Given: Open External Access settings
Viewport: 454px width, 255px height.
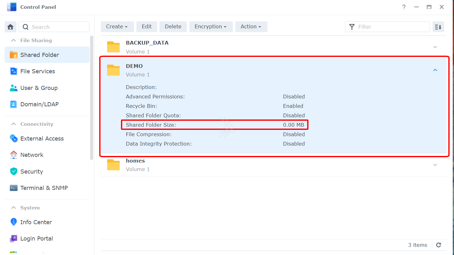Looking at the screenshot, I should coord(42,139).
